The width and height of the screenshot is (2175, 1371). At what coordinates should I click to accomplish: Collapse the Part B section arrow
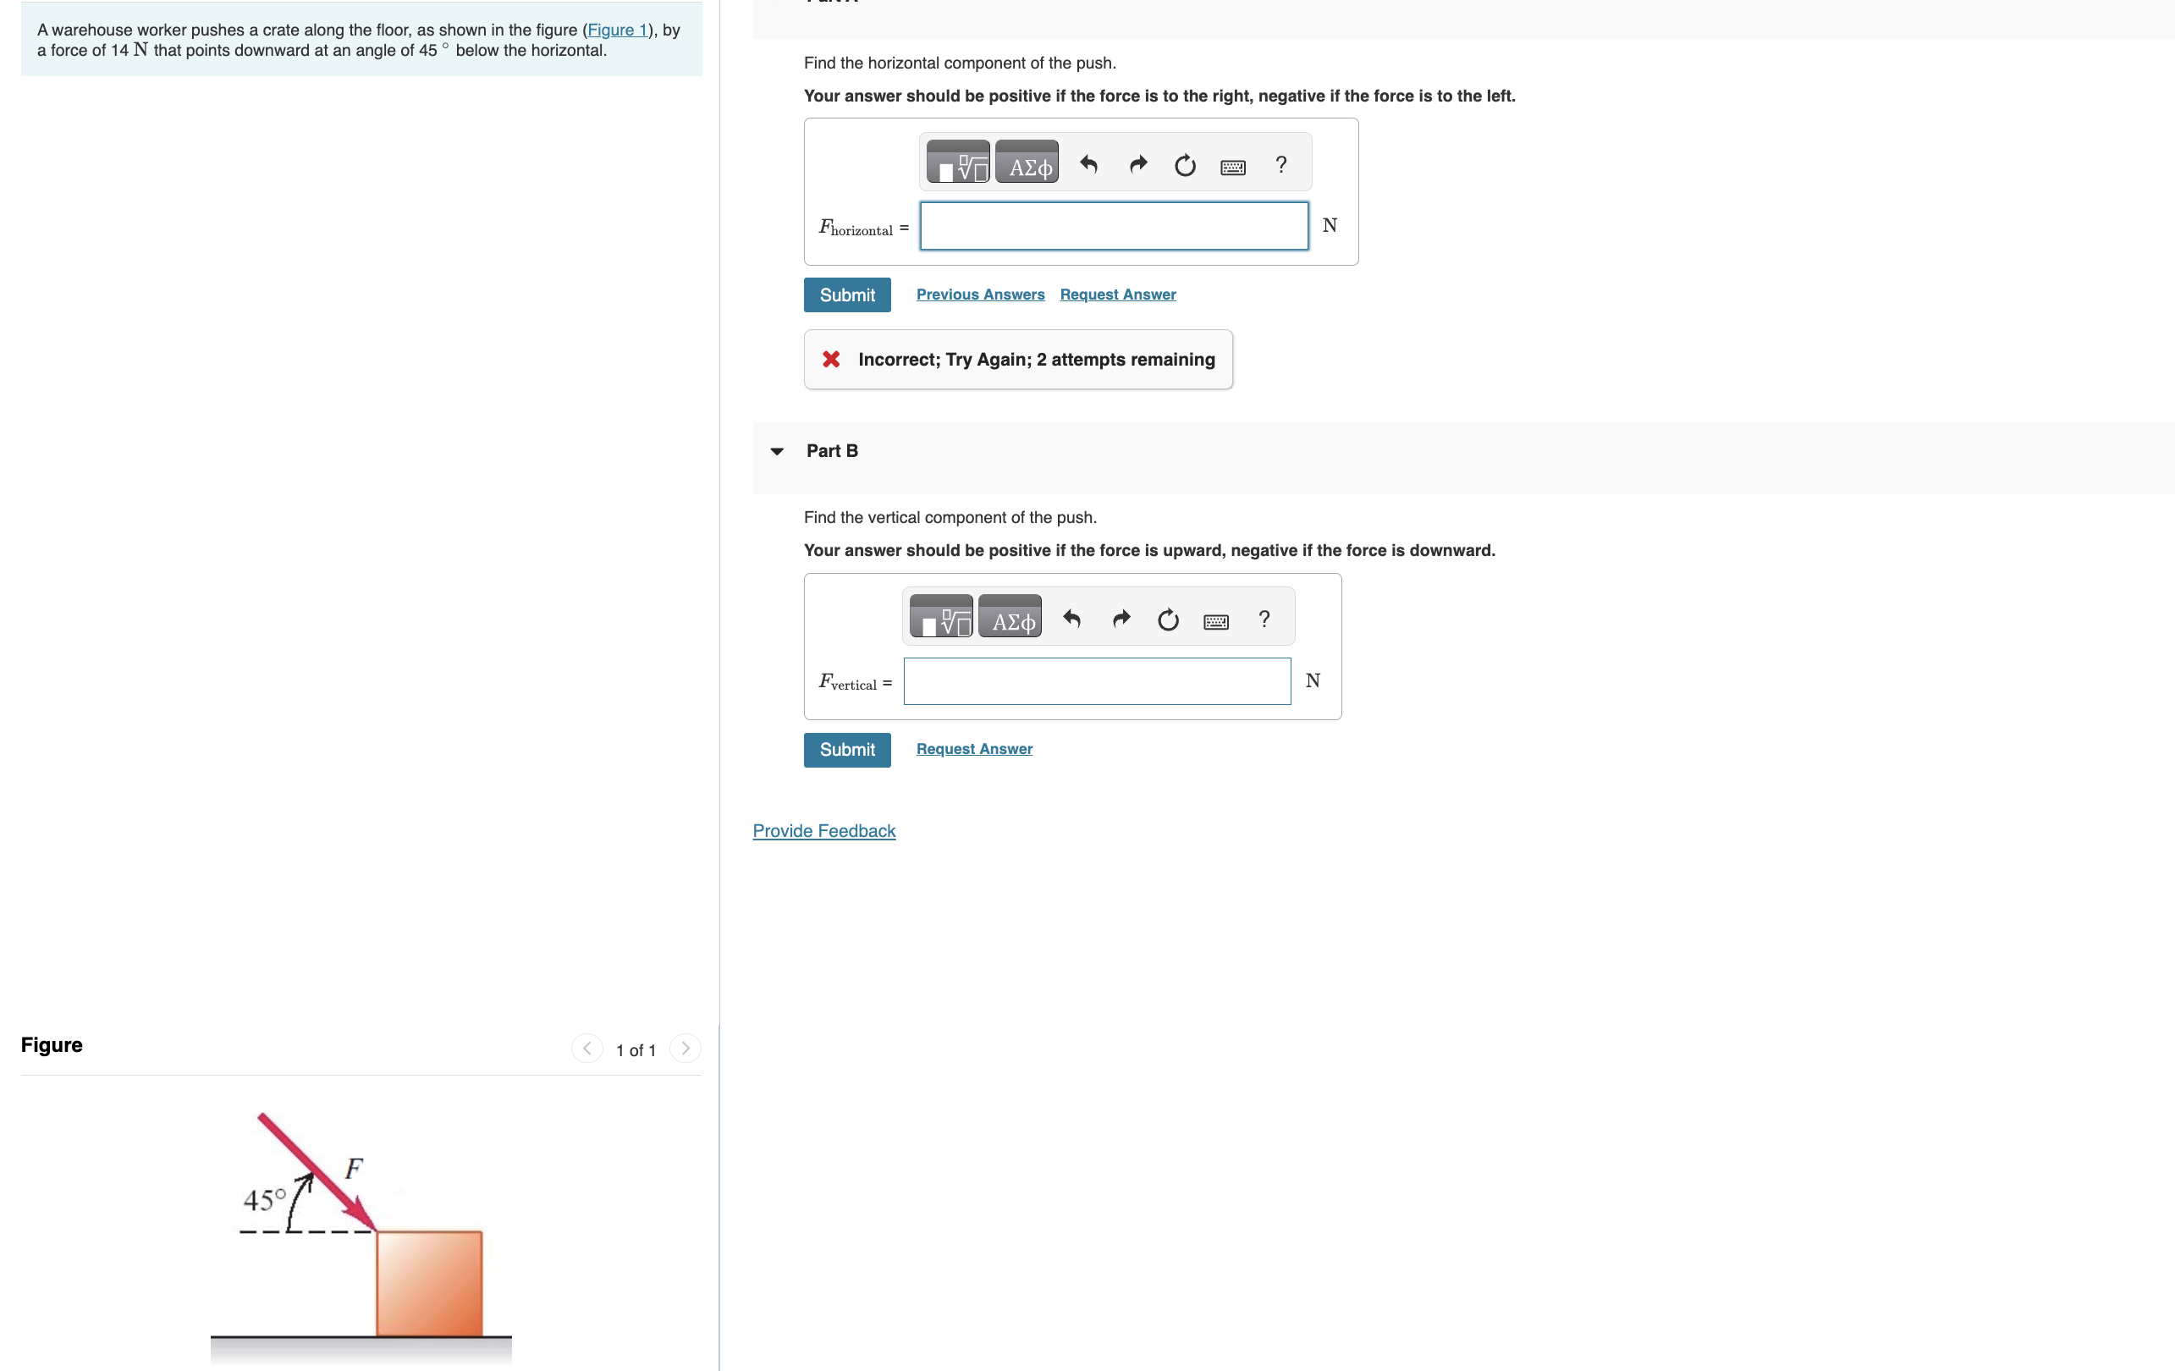[777, 451]
